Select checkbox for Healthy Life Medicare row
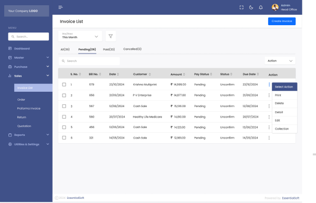Screen dimensions: 316x203 click(x=64, y=117)
